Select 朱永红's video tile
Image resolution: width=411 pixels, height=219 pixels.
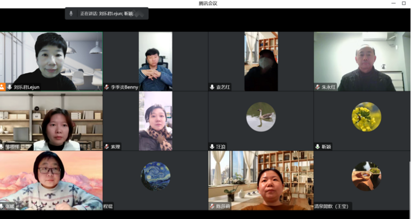(361, 60)
